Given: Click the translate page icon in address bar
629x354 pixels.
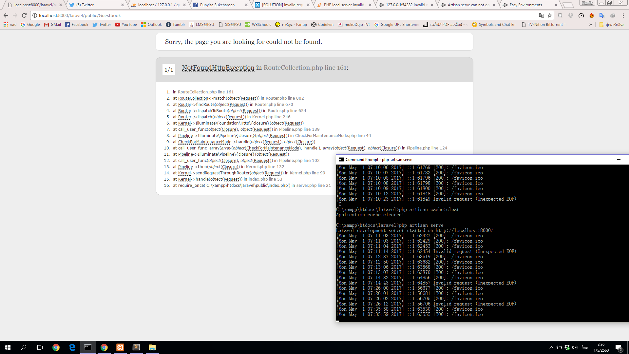Looking at the screenshot, I should 542,15.
